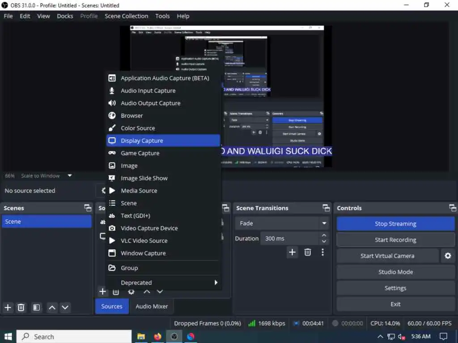This screenshot has height=343, width=458.
Task: Open the Tools menu
Action: 162,16
